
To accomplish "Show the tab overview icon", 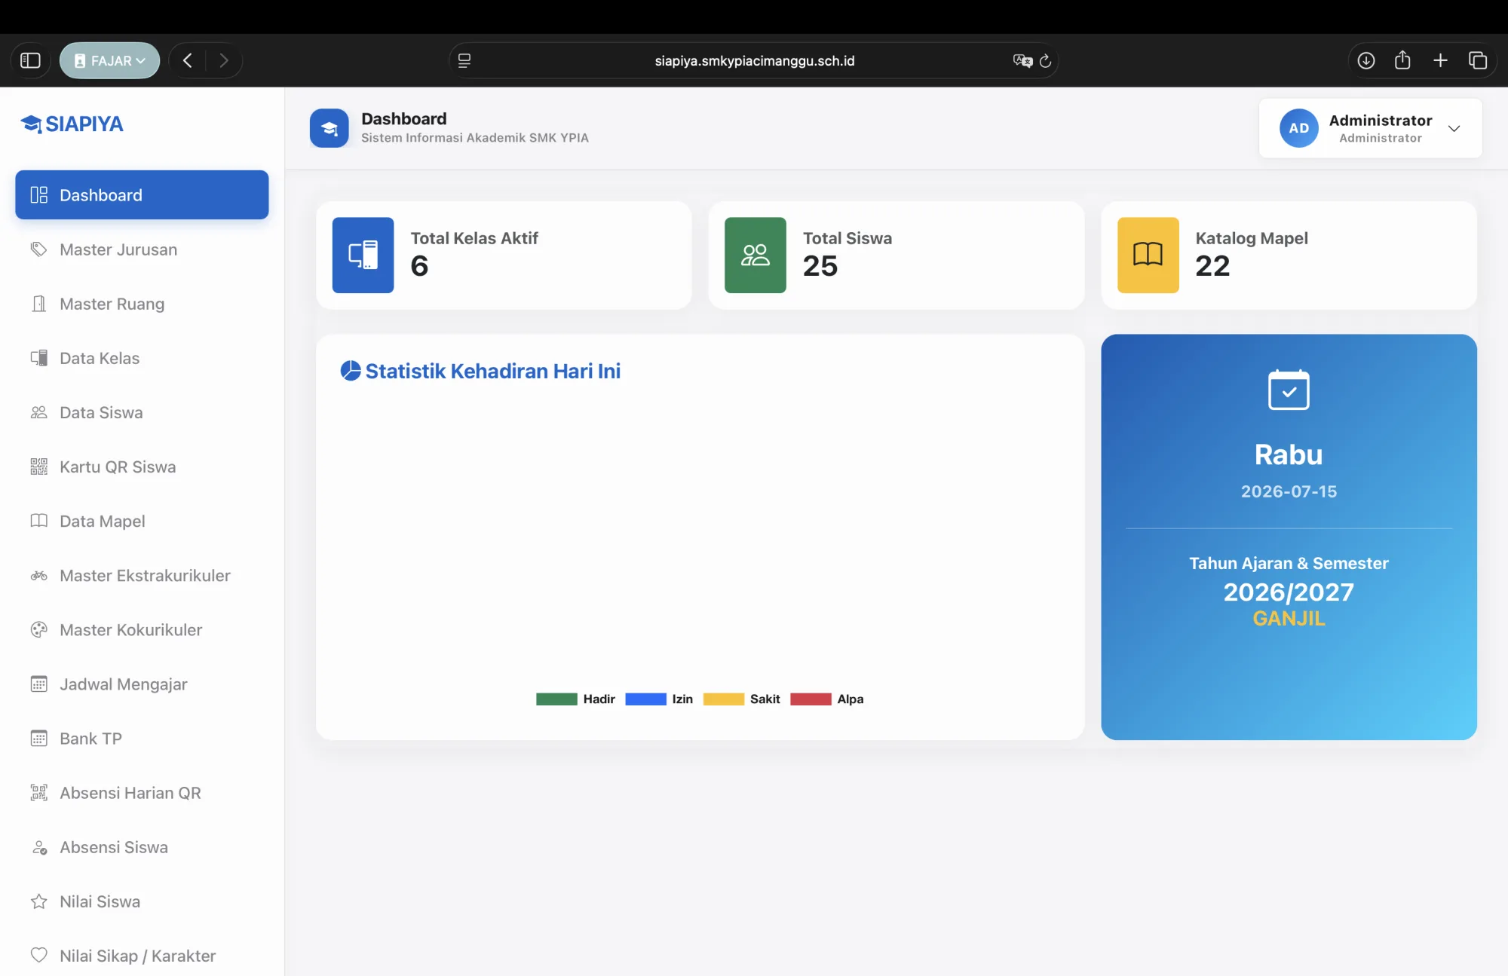I will [x=1478, y=60].
